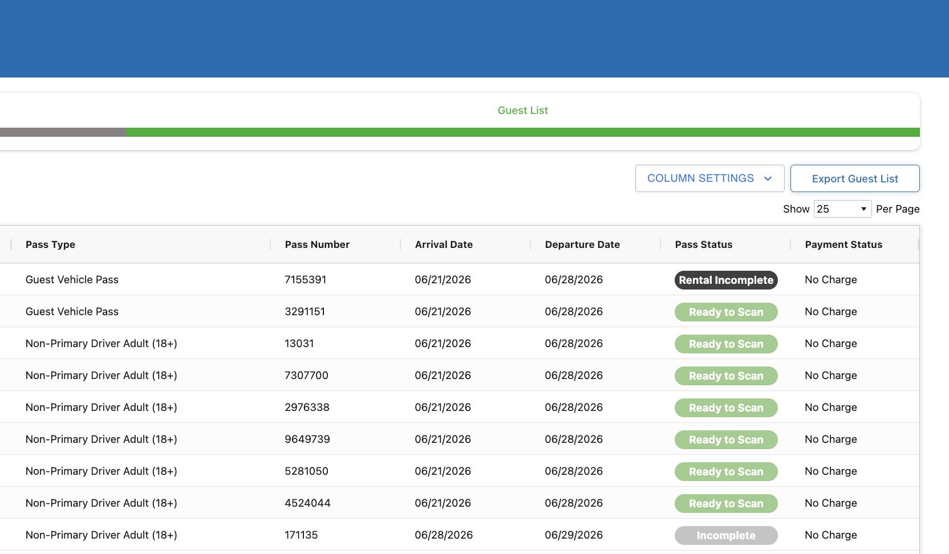
Task: Click the gray progress bar segment
Action: [63, 132]
